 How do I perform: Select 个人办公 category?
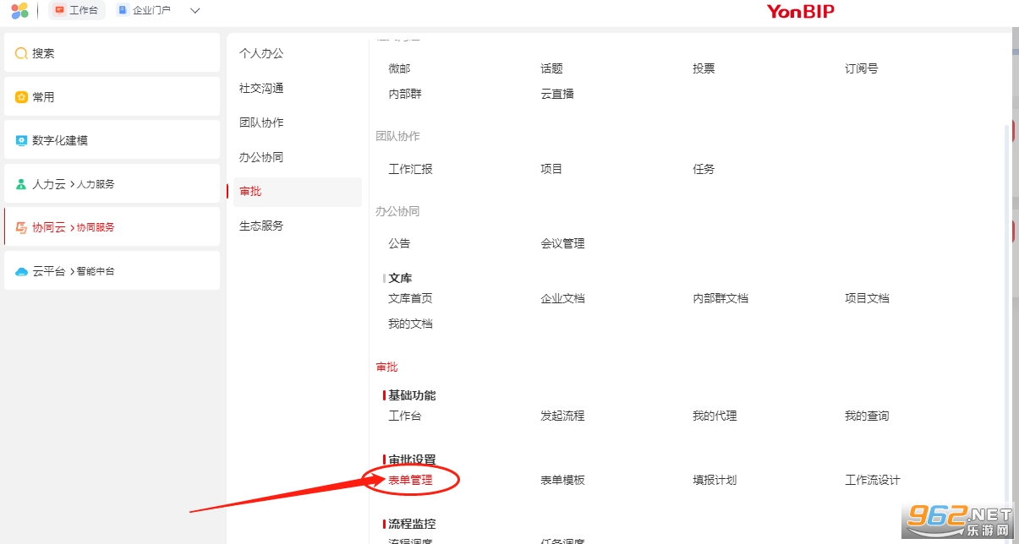(x=261, y=53)
